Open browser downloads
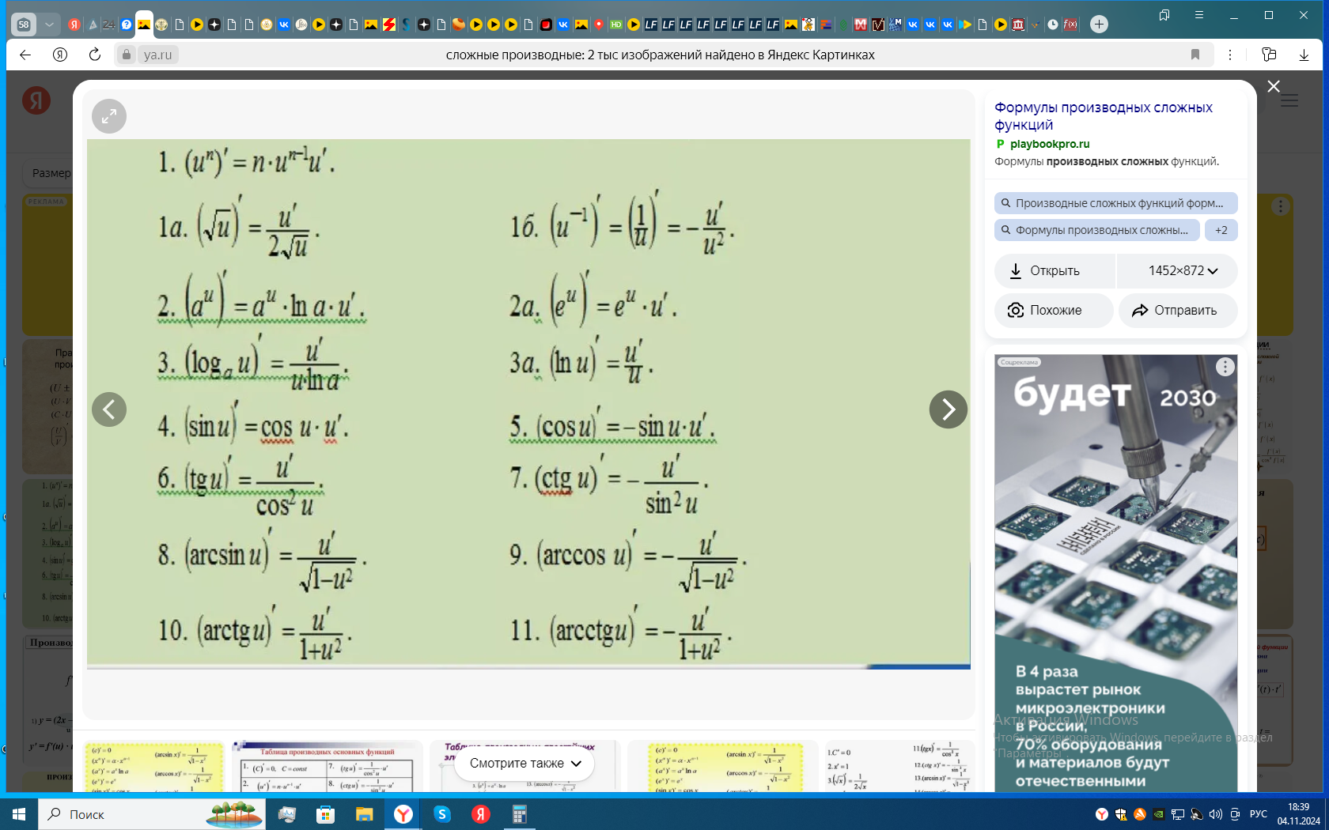The height and width of the screenshot is (830, 1329). [x=1304, y=55]
